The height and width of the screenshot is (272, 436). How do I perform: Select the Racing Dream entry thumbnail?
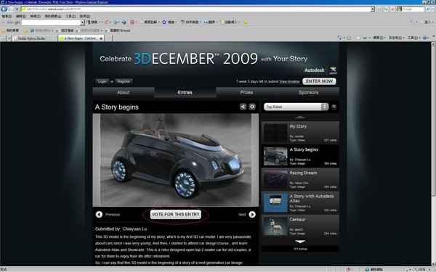point(275,179)
